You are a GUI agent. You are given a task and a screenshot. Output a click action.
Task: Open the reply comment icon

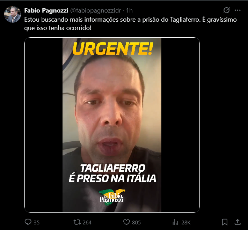click(28, 222)
